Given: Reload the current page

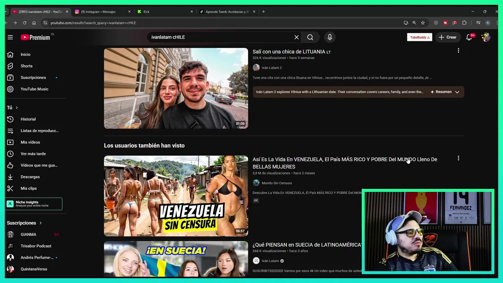Looking at the screenshot, I should coord(25,23).
